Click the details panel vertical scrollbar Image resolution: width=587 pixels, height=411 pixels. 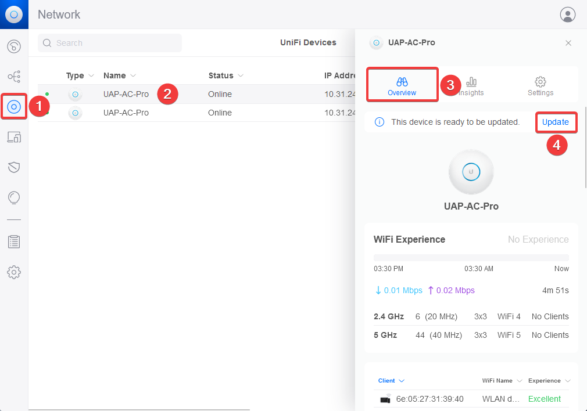pos(585,147)
